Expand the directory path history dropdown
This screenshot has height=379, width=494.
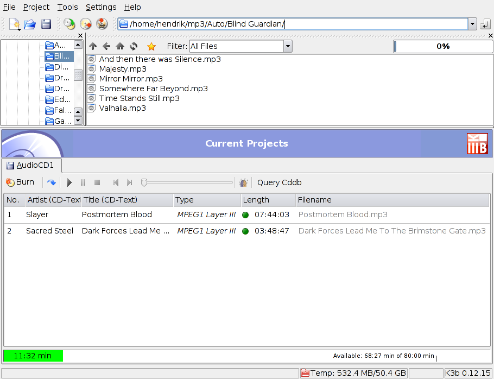[472, 24]
